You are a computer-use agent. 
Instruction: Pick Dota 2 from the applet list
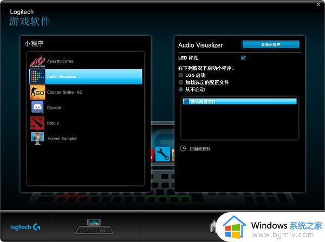coord(86,123)
